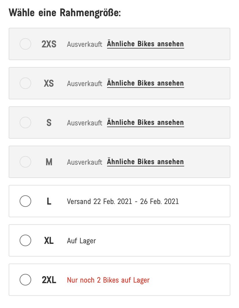239x308 pixels.
Task: Select the L frame size radio button
Action: (x=25, y=201)
